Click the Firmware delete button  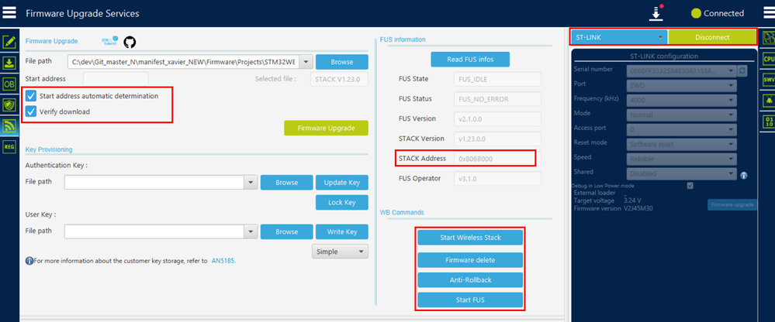[470, 260]
